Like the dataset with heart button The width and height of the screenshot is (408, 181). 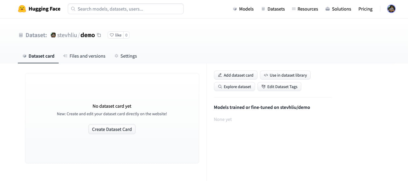(115, 35)
